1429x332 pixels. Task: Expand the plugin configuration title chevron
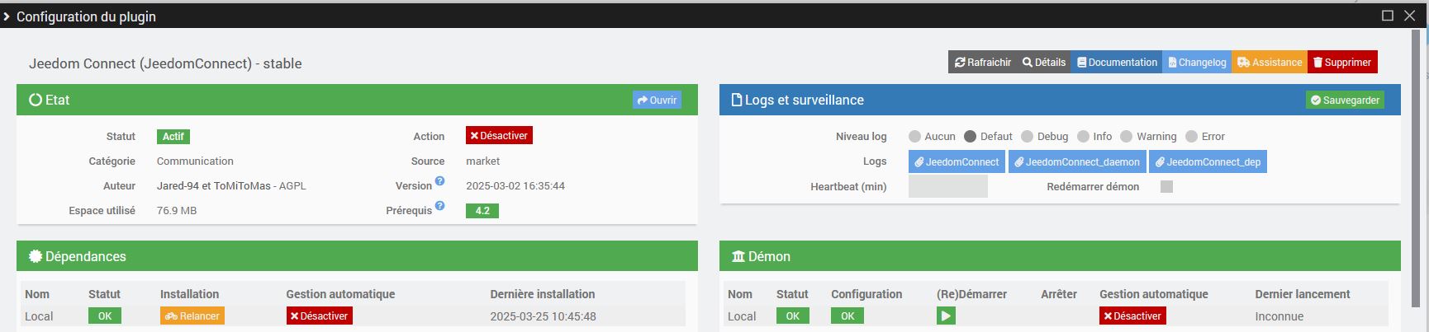7,16
